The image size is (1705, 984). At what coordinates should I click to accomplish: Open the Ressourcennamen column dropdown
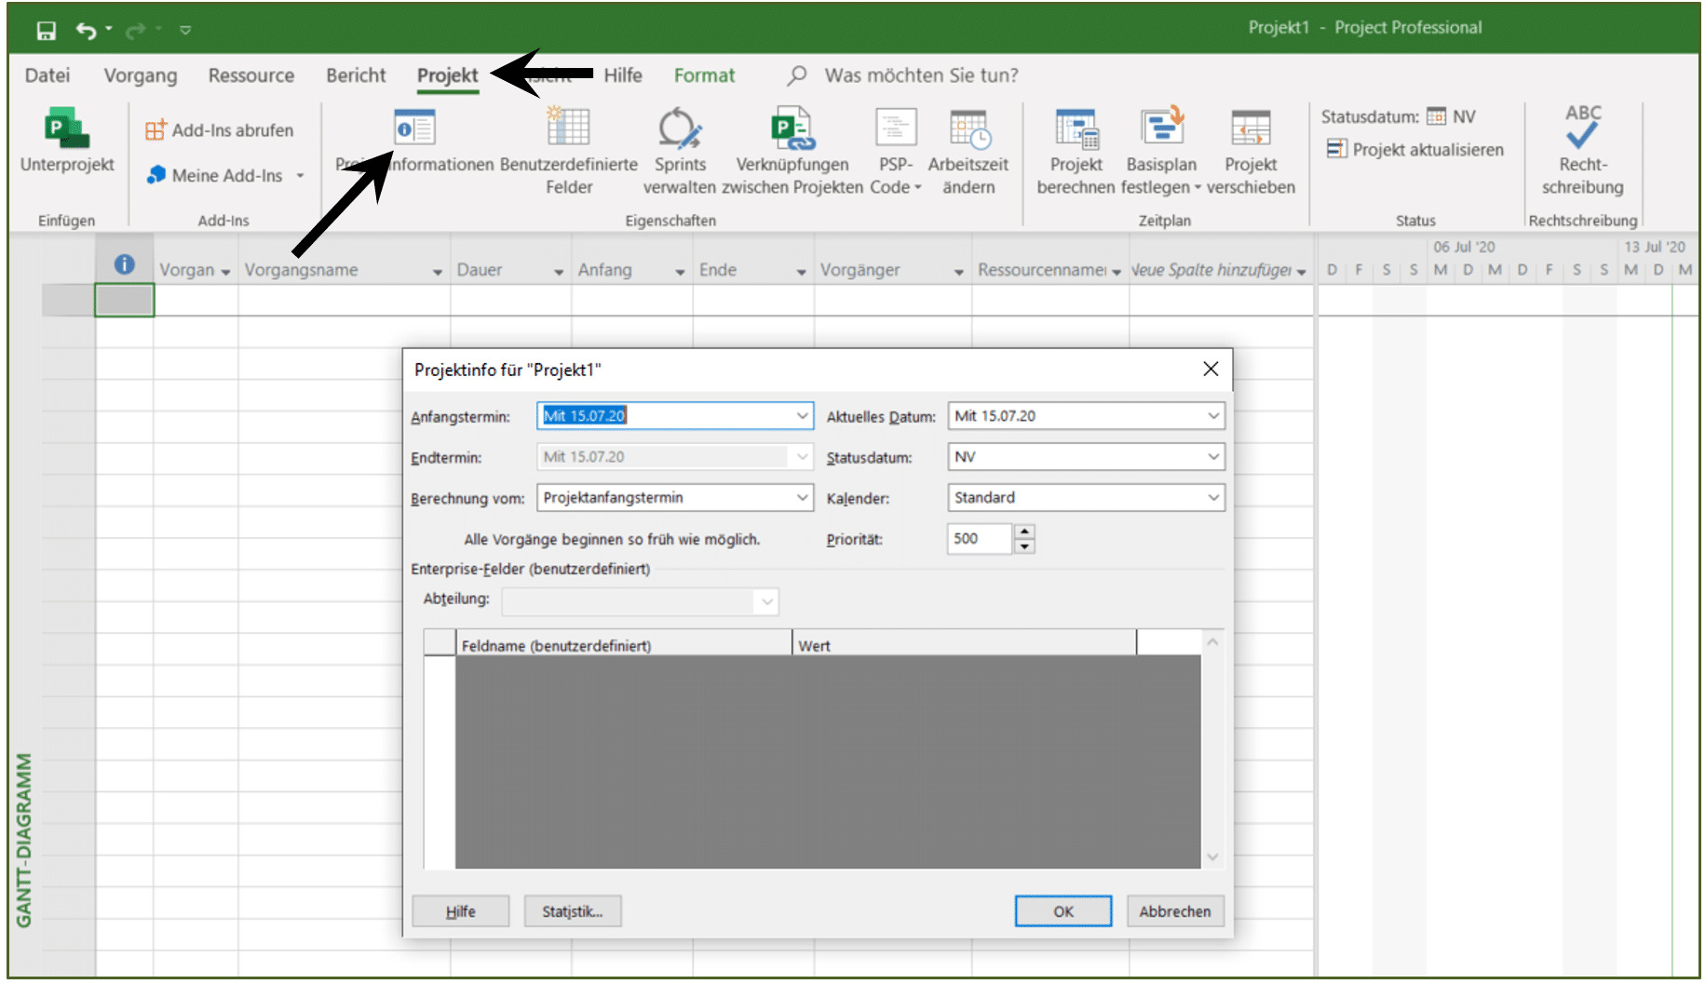1116,272
